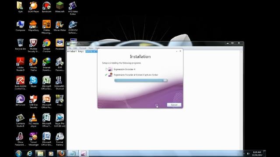Click the 'Expression Encoder 4' list entry

124,69
